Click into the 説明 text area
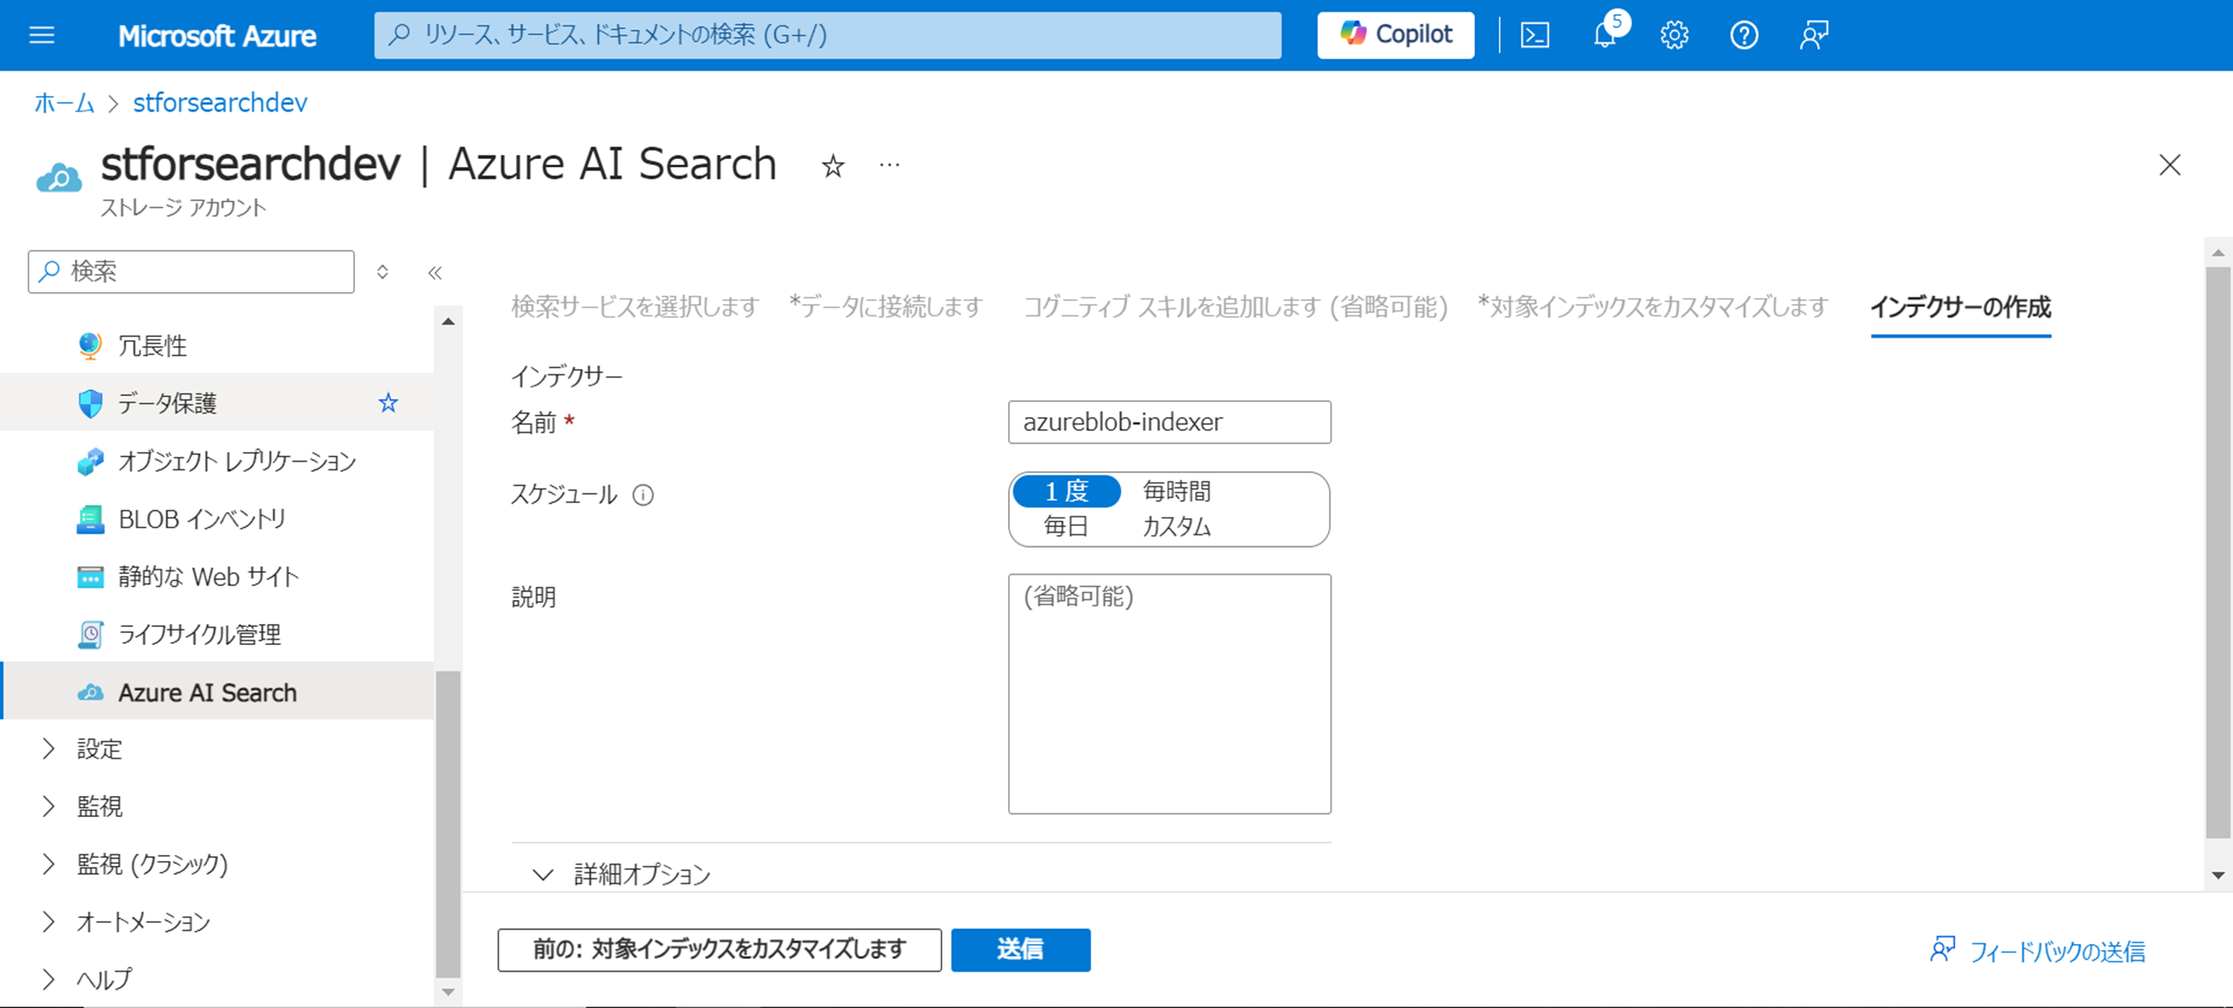 coord(1169,693)
